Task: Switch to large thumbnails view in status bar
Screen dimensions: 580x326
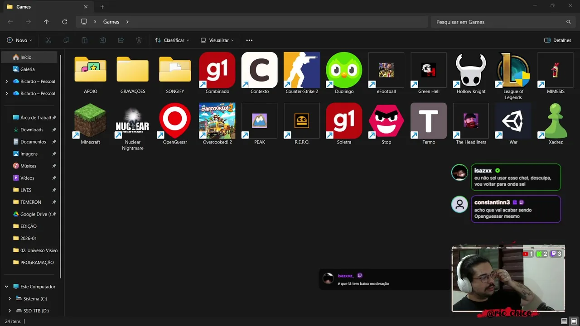Action: (573, 321)
